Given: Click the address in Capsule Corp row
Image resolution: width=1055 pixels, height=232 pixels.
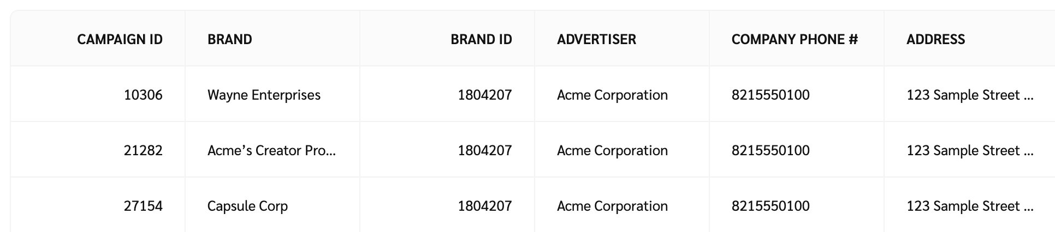Looking at the screenshot, I should (970, 206).
